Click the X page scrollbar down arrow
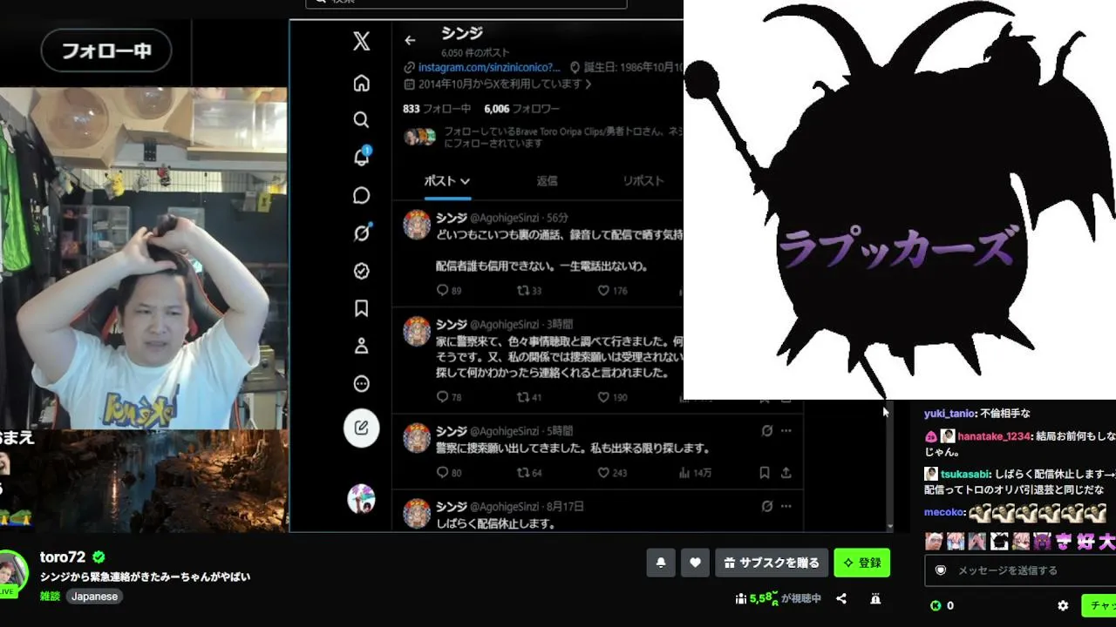 [x=889, y=527]
